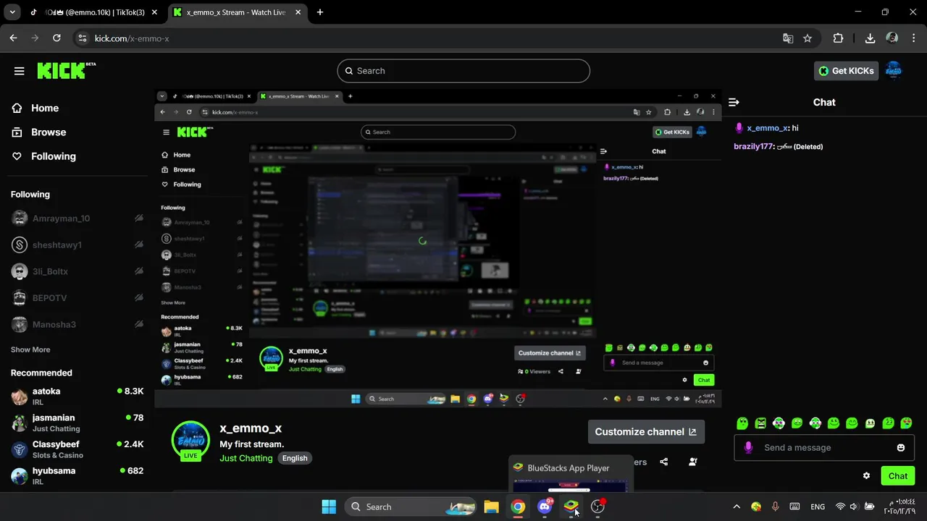Open the Windows Start menu
This screenshot has width=927, height=521.
(x=329, y=507)
